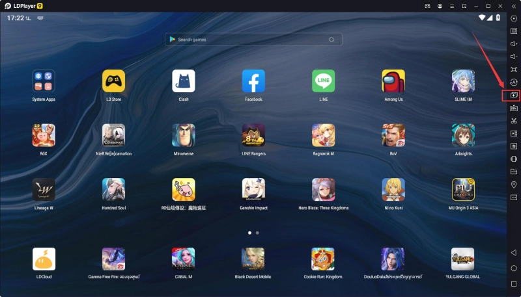The height and width of the screenshot is (297, 521).
Task: Launch Arknights
Action: 463,135
